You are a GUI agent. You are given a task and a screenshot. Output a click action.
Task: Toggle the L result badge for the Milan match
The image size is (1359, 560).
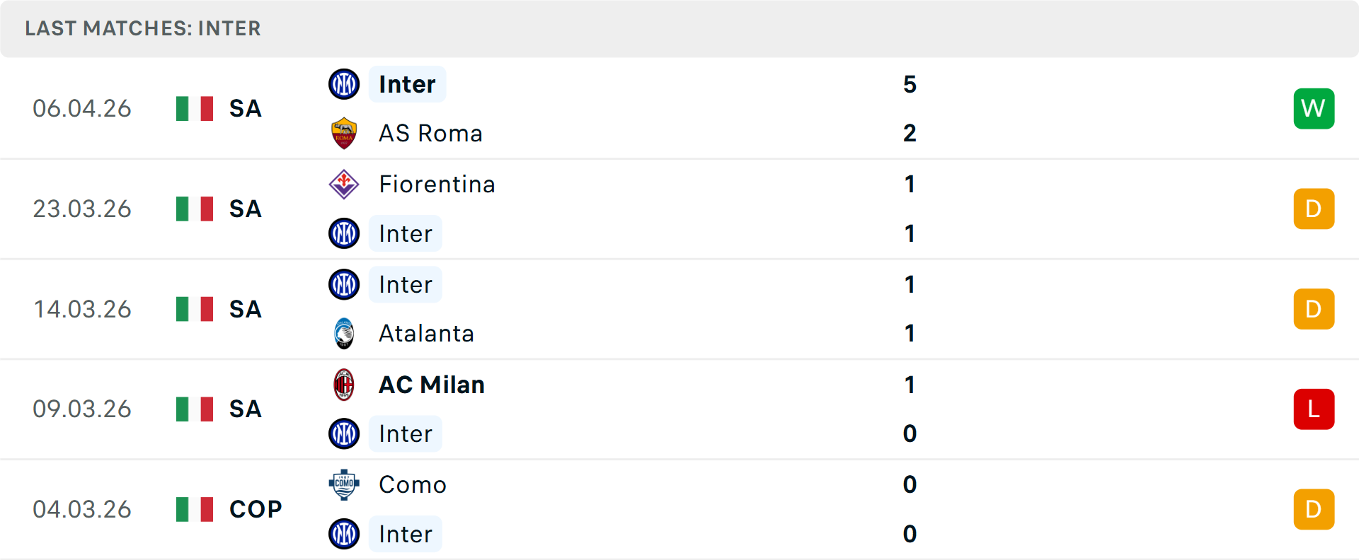point(1314,409)
